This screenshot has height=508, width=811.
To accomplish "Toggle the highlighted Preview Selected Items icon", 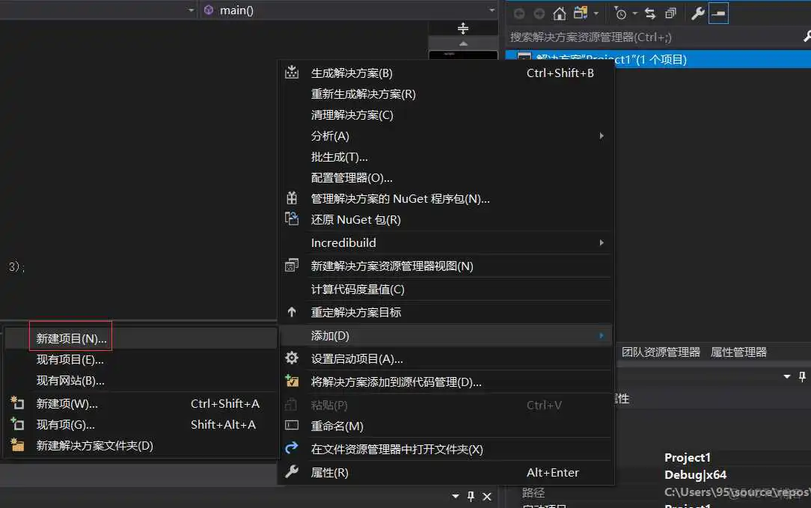I will click(718, 13).
